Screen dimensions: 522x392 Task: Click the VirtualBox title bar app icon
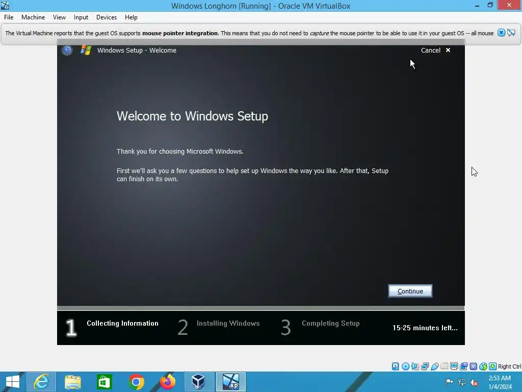click(x=5, y=5)
